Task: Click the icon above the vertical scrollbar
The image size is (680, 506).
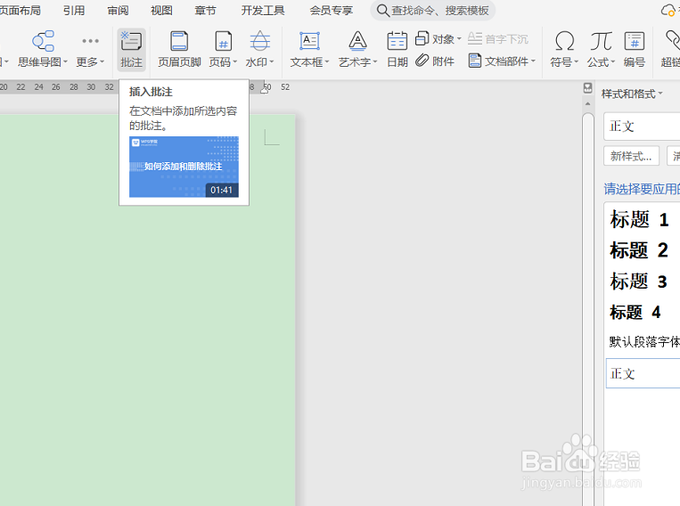Action: pos(587,88)
